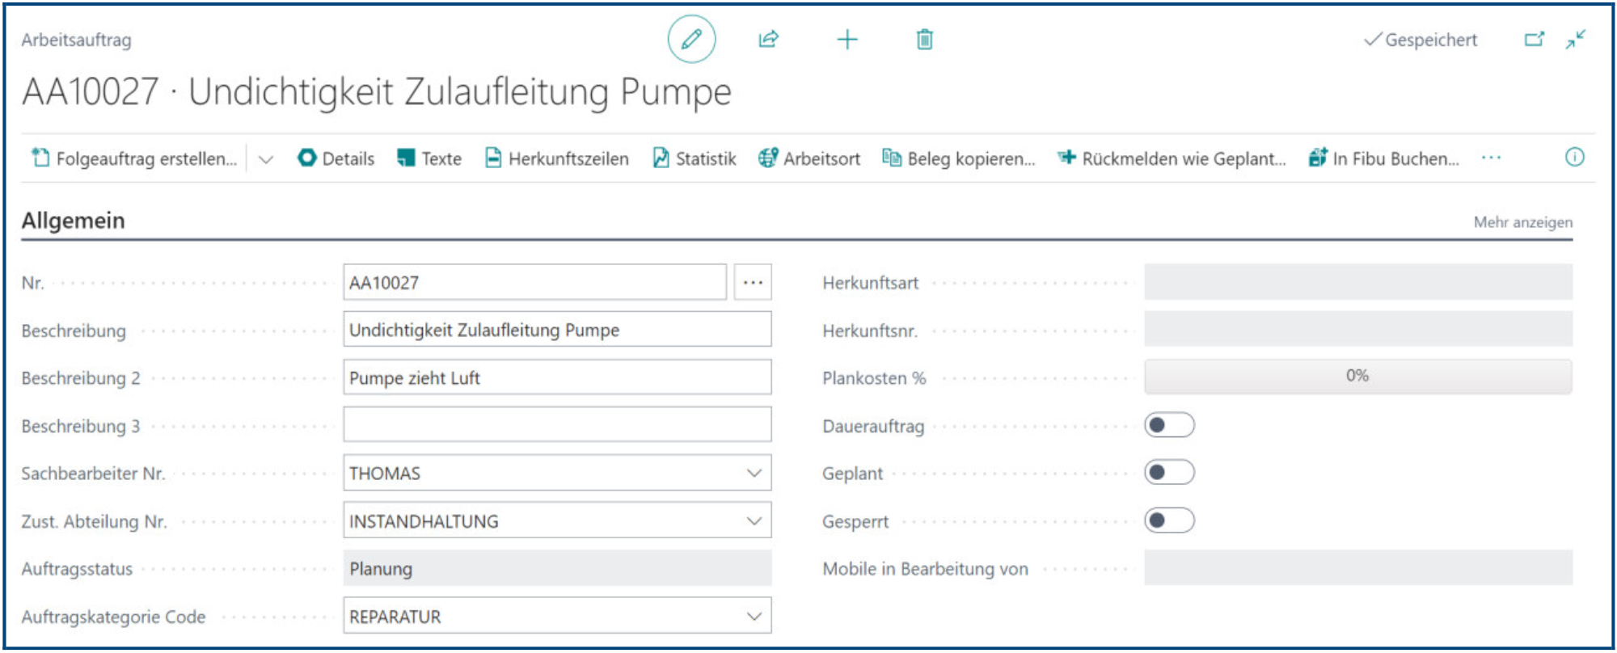Click Mobile in Bearbeitung von field
Image resolution: width=1617 pixels, height=653 pixels.
tap(1358, 568)
